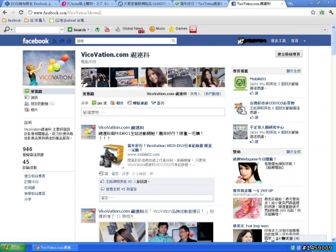336x252 pixels.
Task: Click the status update input box
Action: pyautogui.click(x=153, y=112)
